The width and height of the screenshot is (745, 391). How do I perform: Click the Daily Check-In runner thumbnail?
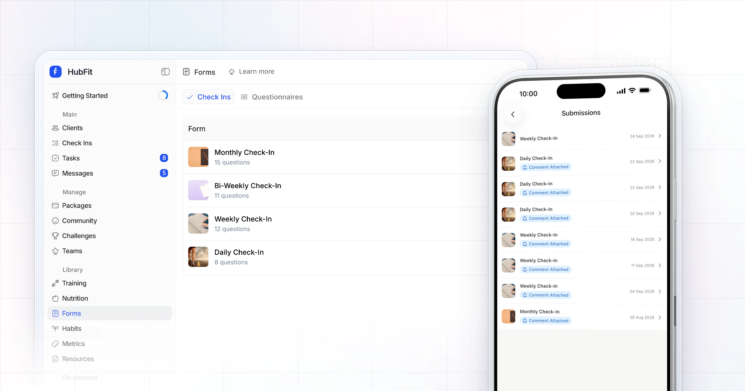pyautogui.click(x=198, y=257)
